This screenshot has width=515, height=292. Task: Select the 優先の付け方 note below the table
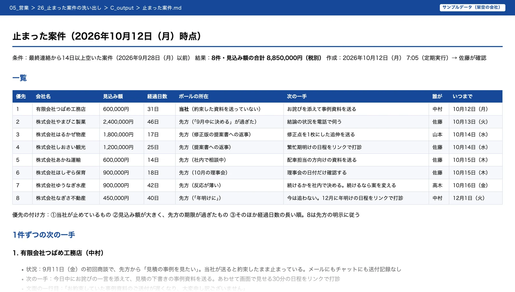(x=186, y=215)
